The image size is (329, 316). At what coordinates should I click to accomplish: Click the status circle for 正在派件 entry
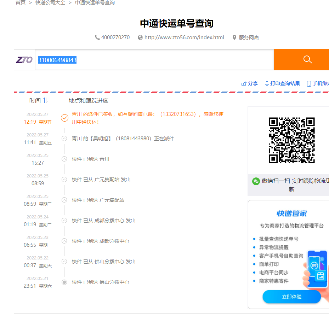click(x=64, y=139)
